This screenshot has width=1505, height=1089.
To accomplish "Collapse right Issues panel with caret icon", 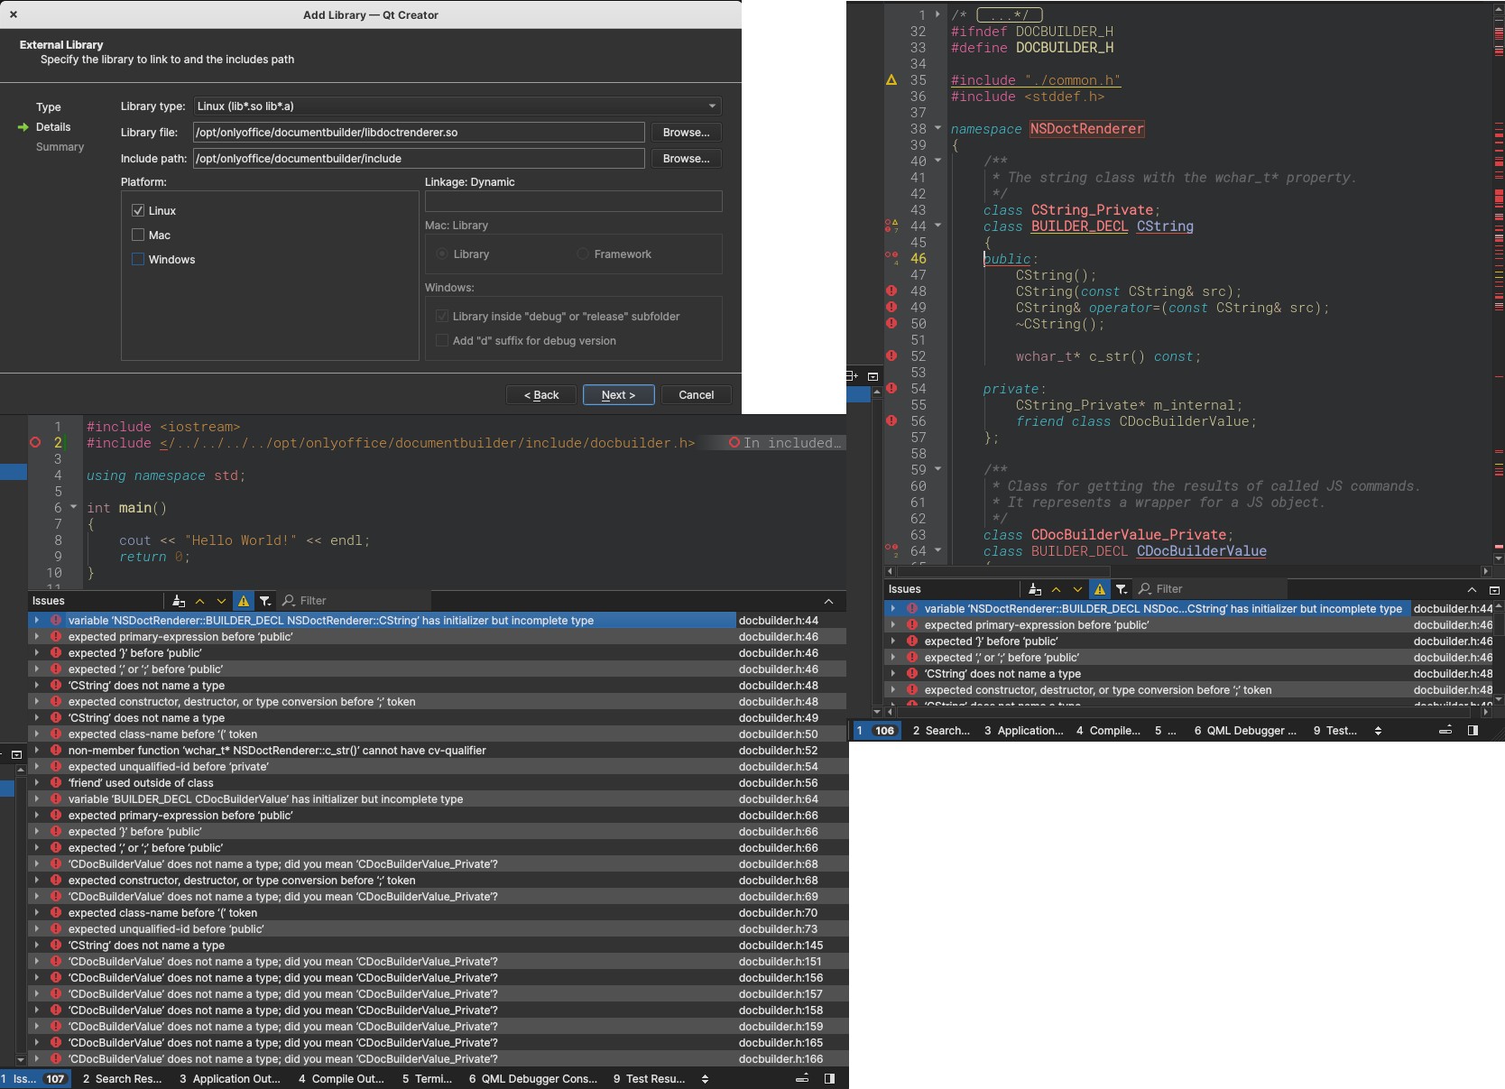I will coord(1472,589).
